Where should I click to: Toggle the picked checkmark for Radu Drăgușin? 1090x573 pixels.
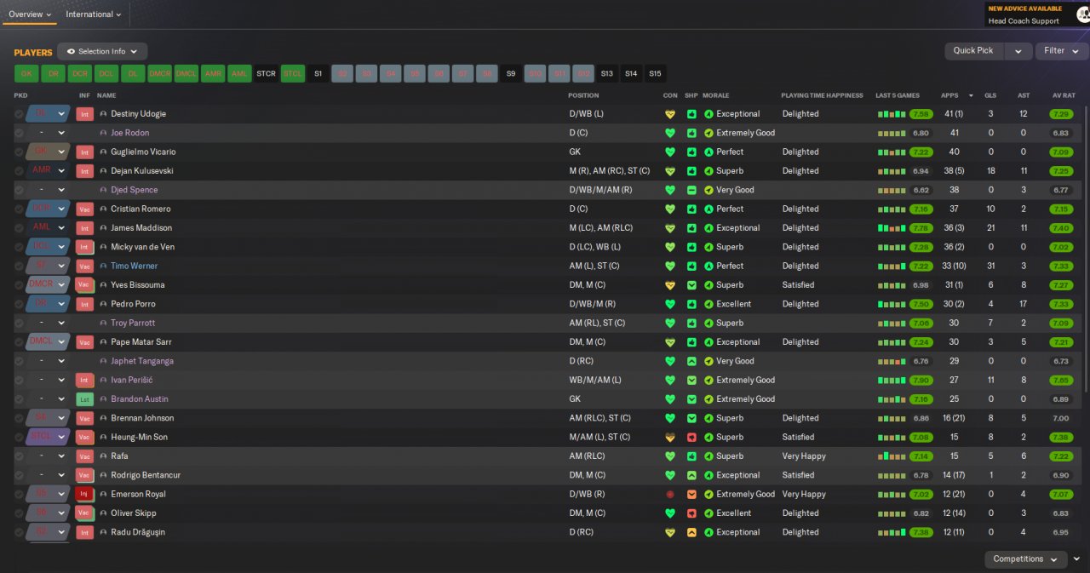point(19,532)
